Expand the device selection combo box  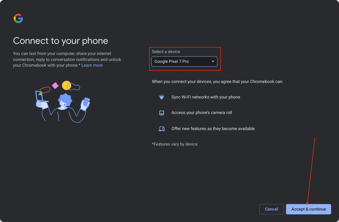[x=184, y=61]
